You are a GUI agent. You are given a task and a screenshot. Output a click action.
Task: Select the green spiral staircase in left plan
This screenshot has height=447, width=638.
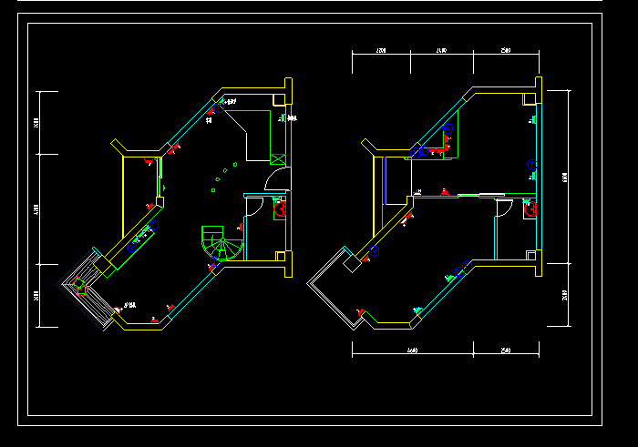point(220,243)
